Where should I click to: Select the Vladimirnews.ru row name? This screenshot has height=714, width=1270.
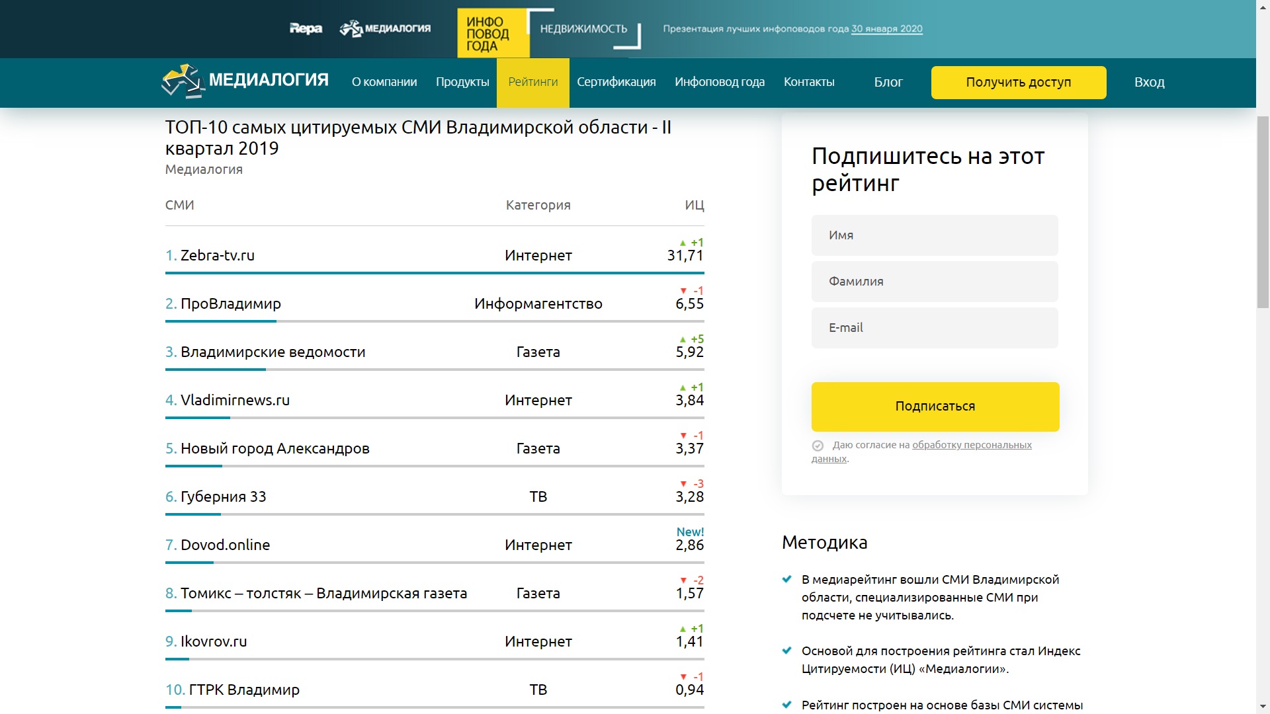[235, 400]
